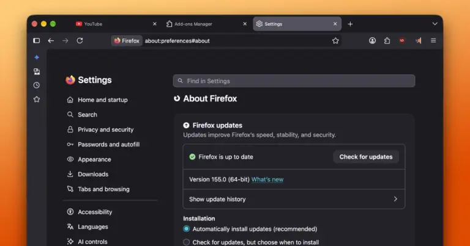
Task: Open a new tab with plus
Action: pyautogui.click(x=350, y=24)
